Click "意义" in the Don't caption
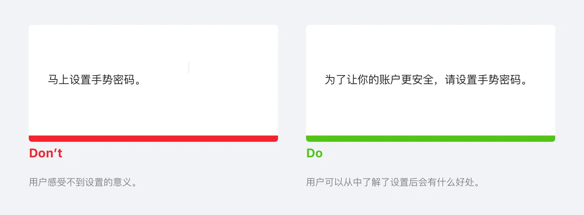Screen dimensions: 584x215 [121, 182]
